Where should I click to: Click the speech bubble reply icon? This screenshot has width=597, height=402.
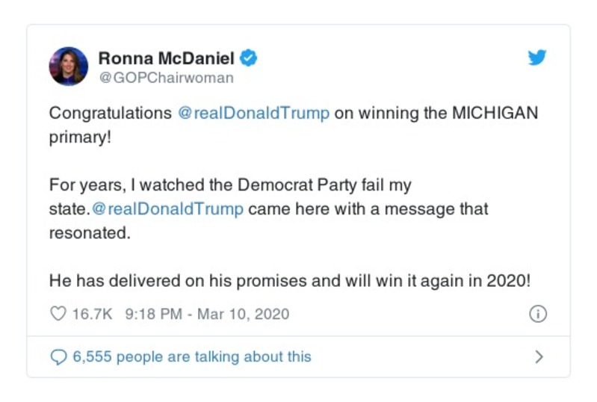tap(58, 357)
